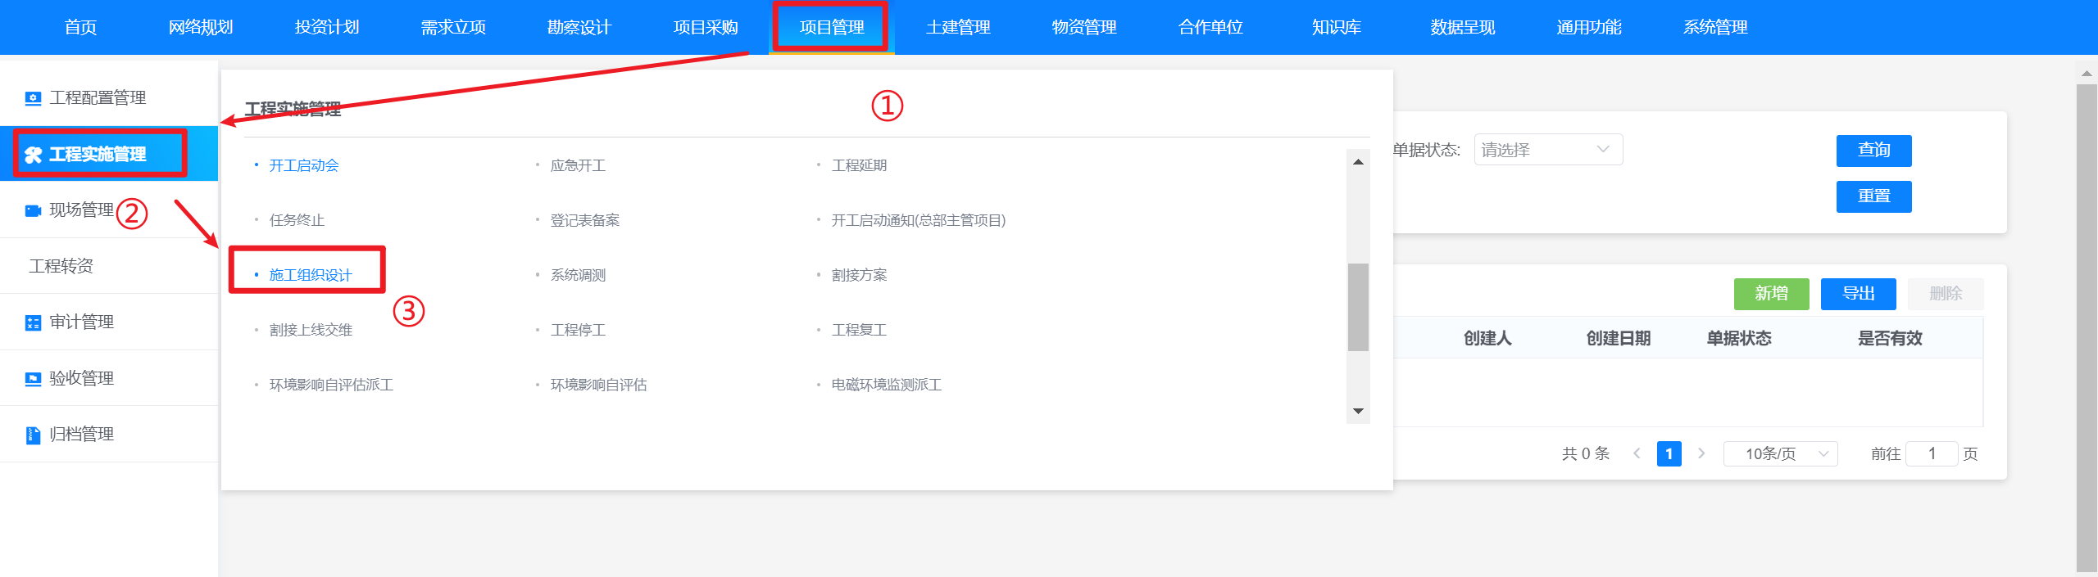The height and width of the screenshot is (577, 2098).
Task: Open the 工程延期 link
Action: (x=859, y=165)
